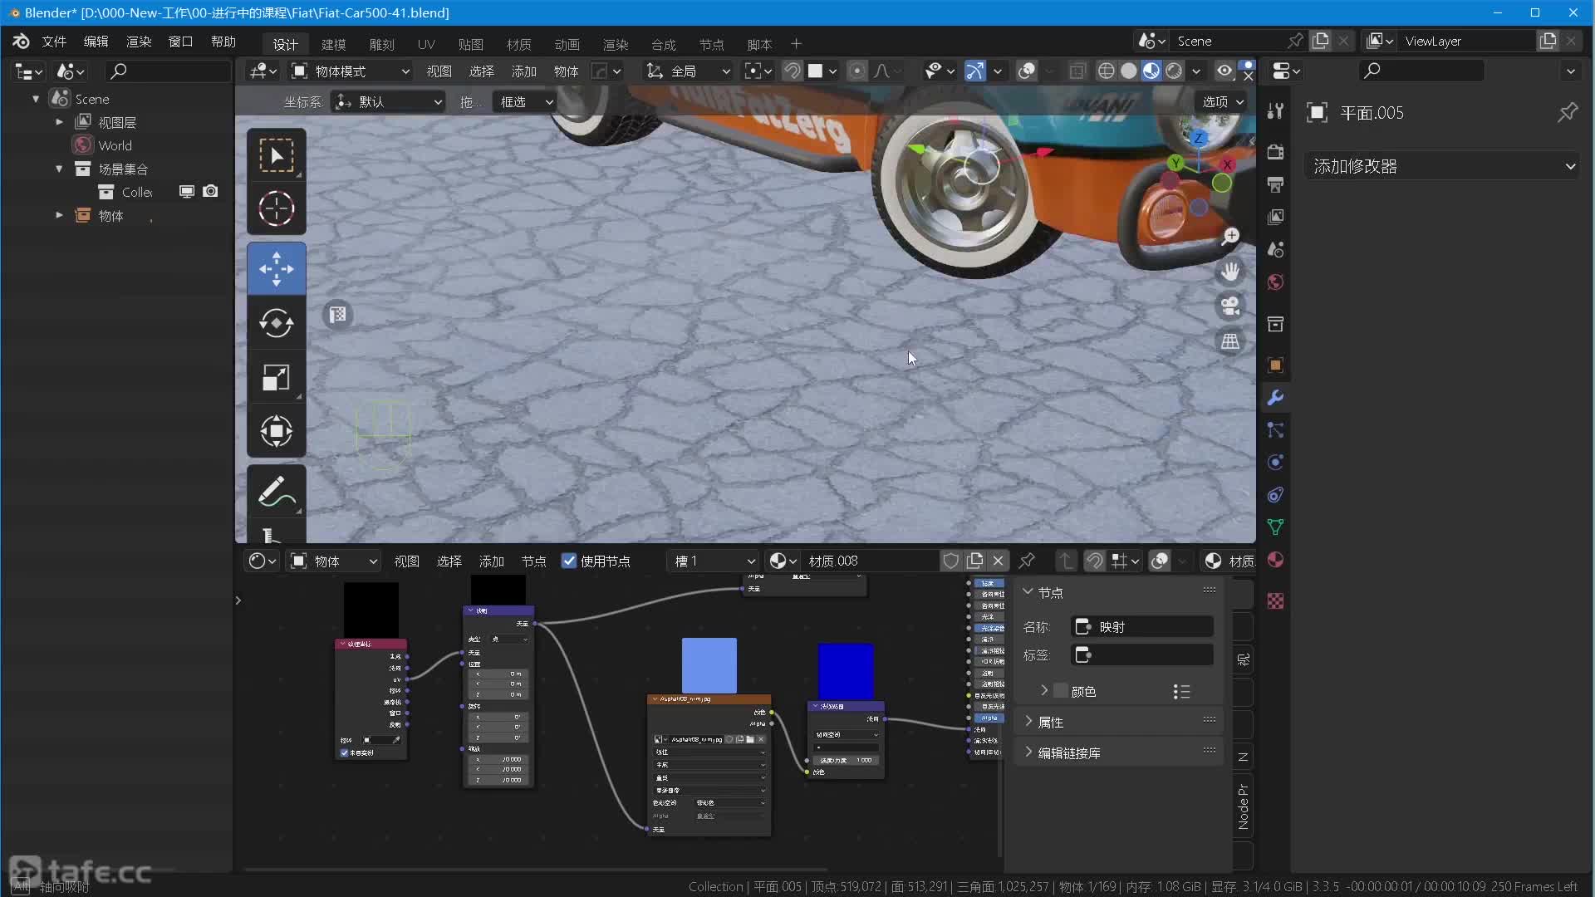Open the Output properties tab
1595x897 pixels.
[x=1275, y=184]
